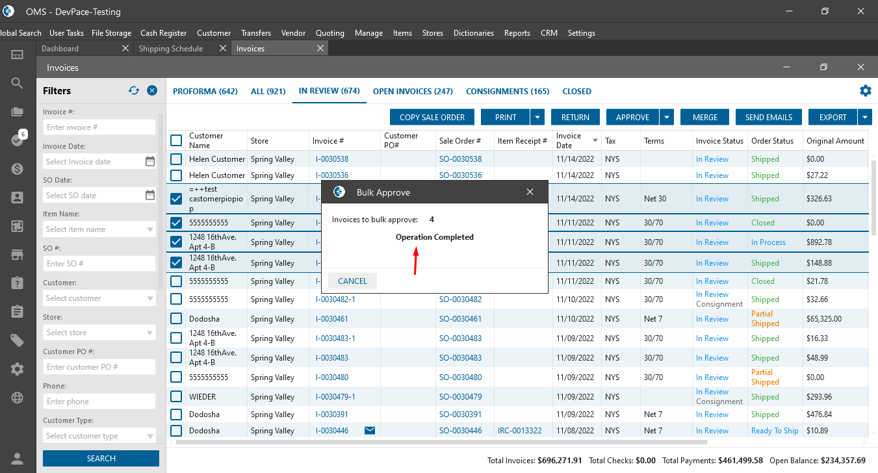Open grid settings gear icon

pos(865,91)
